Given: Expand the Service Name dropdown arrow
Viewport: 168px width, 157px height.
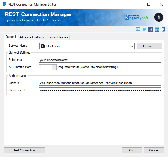Looking at the screenshot, I should (132, 46).
